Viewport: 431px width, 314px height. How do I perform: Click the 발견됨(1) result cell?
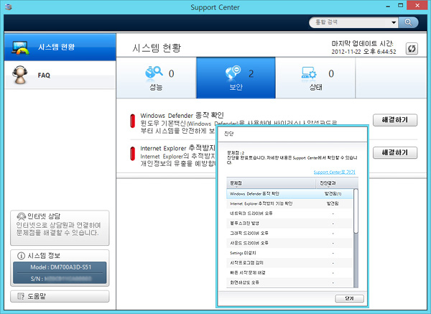333,194
